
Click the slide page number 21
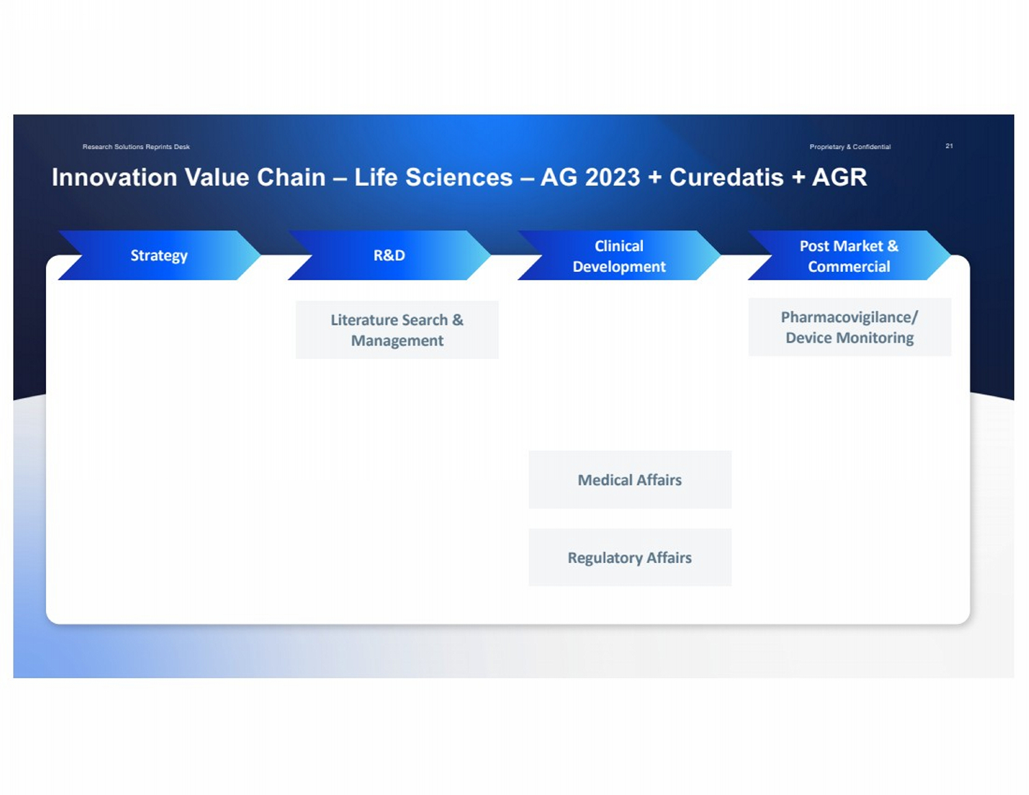point(949,146)
